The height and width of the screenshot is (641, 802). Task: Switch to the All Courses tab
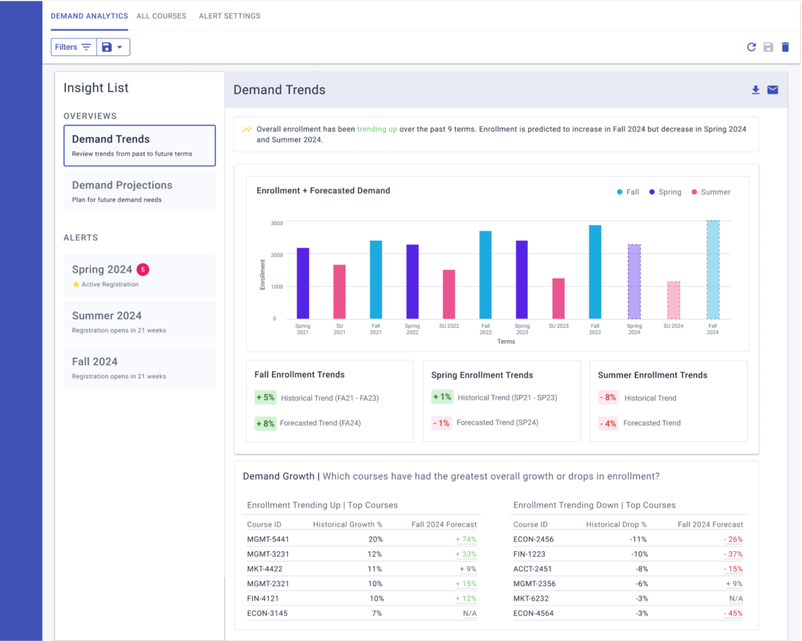click(x=161, y=16)
